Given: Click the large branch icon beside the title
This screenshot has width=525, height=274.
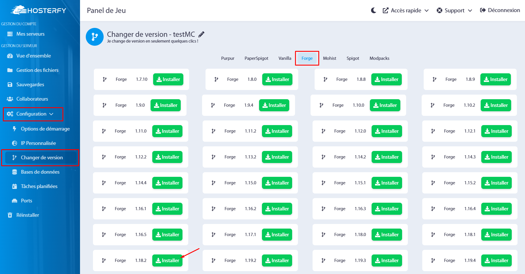Looking at the screenshot, I should [95, 37].
